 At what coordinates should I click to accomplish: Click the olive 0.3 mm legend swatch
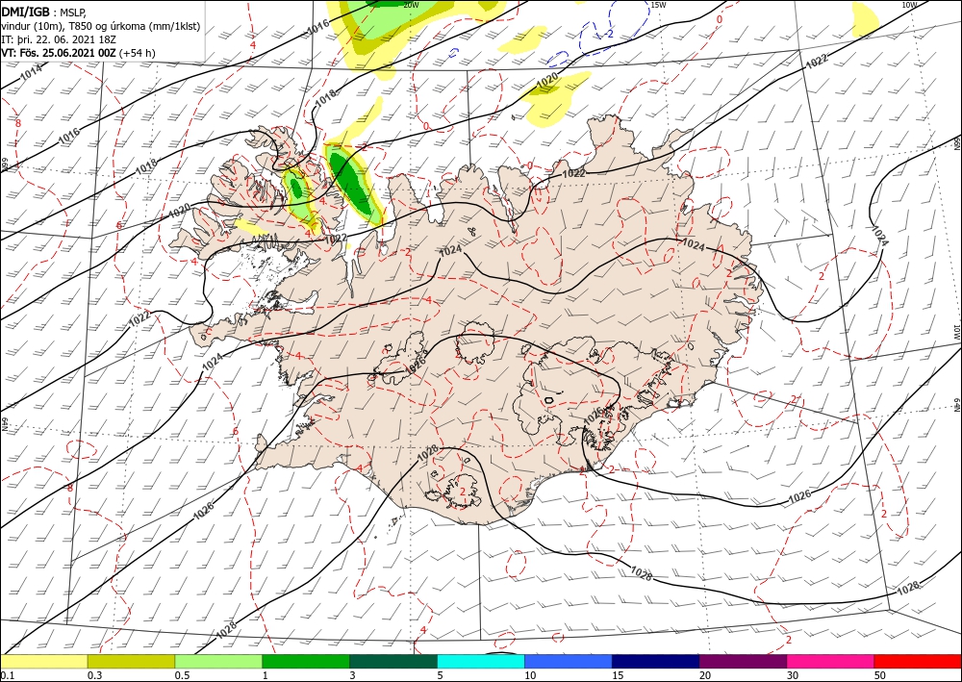tap(131, 662)
